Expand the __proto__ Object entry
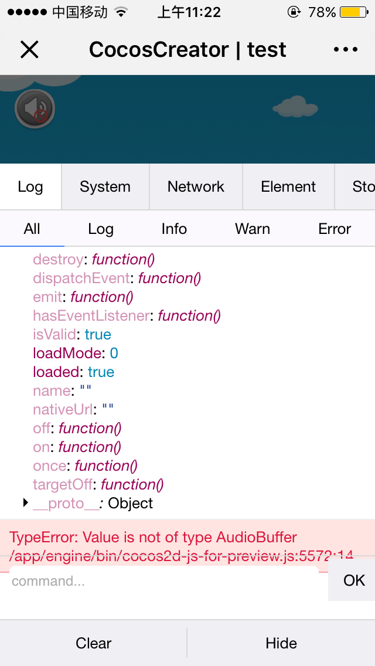The width and height of the screenshot is (375, 666). (26, 503)
